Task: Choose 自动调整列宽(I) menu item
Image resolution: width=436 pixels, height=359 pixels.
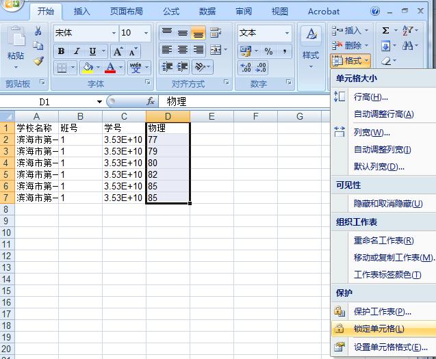Action: 384,150
